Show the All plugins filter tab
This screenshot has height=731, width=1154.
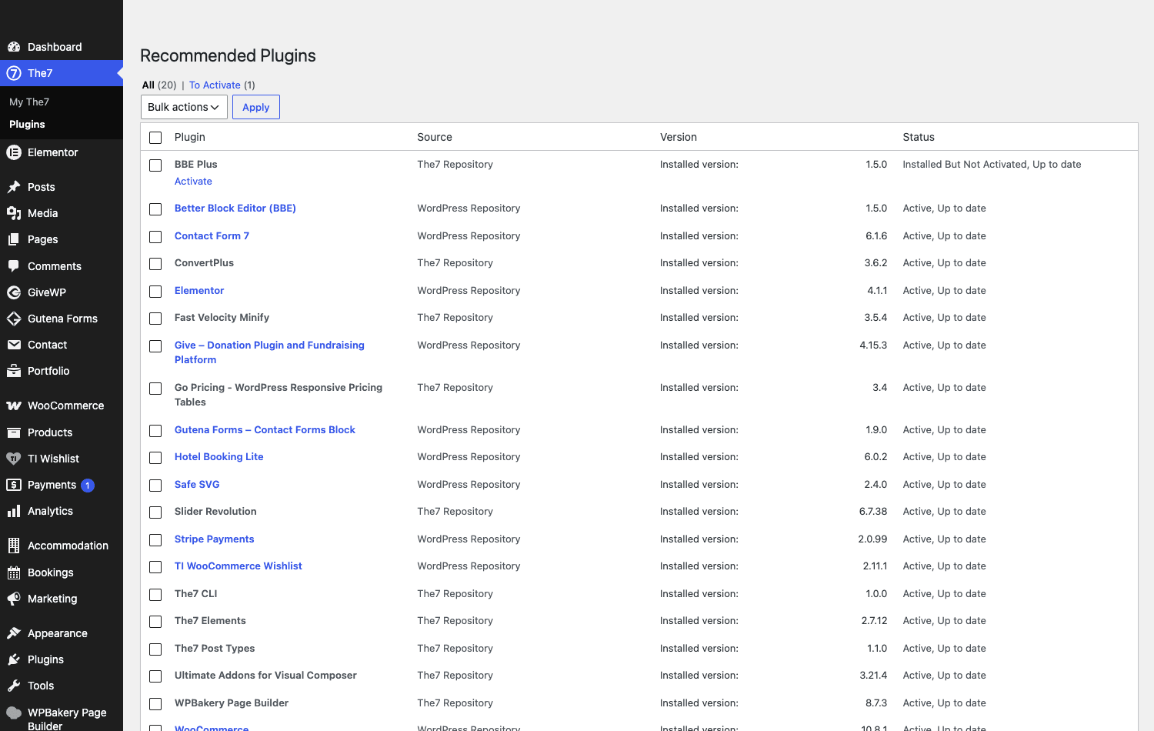148,85
